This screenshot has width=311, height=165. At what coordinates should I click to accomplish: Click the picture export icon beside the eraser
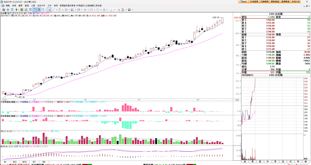point(119,9)
